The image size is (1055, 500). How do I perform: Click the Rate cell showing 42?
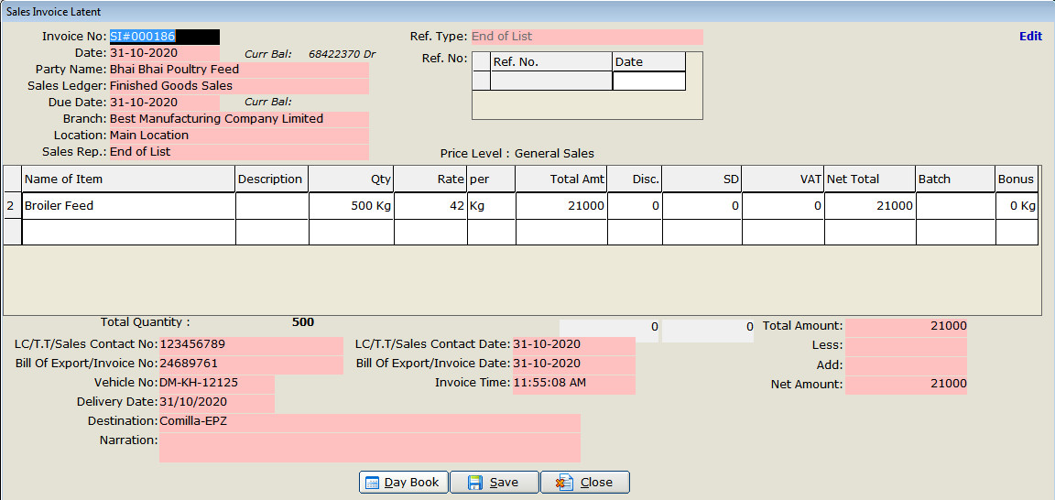[x=430, y=206]
